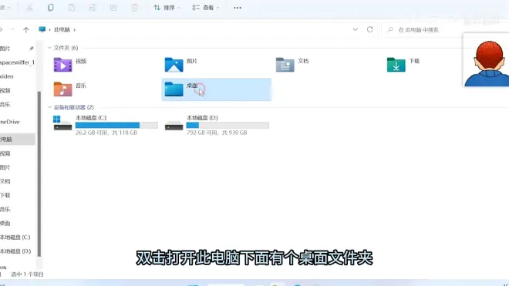
Task: Open spacesniffer_1 in the sidebar
Action: [18, 62]
